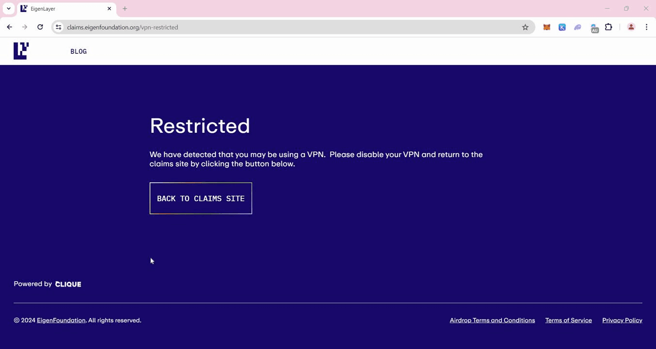Image resolution: width=656 pixels, height=349 pixels.
Task: Open Airdrop Terms and Conditions link
Action: [492, 320]
